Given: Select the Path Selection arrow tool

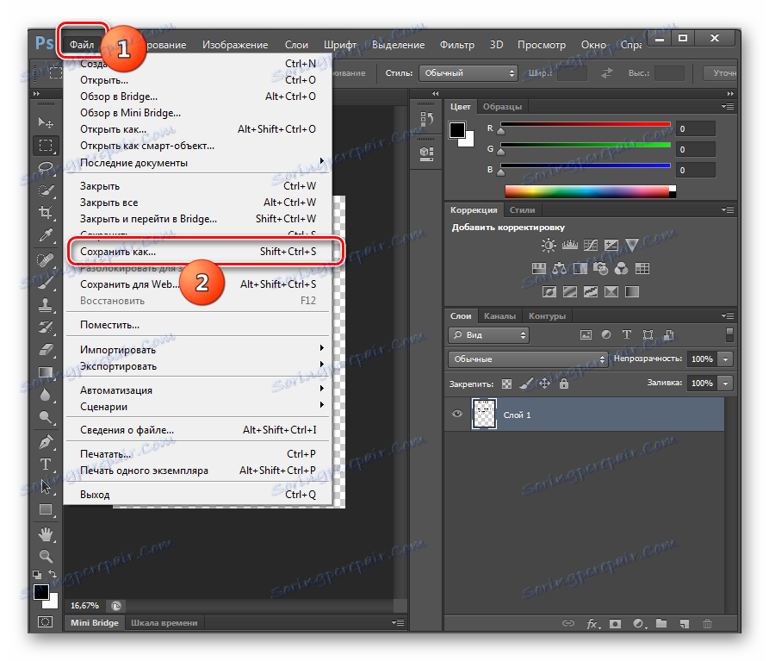Looking at the screenshot, I should click(x=46, y=487).
